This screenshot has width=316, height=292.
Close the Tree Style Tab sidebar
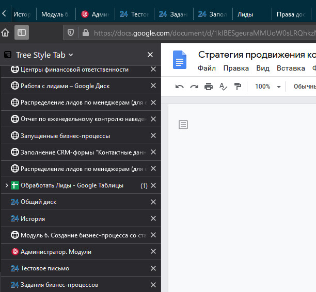150,55
